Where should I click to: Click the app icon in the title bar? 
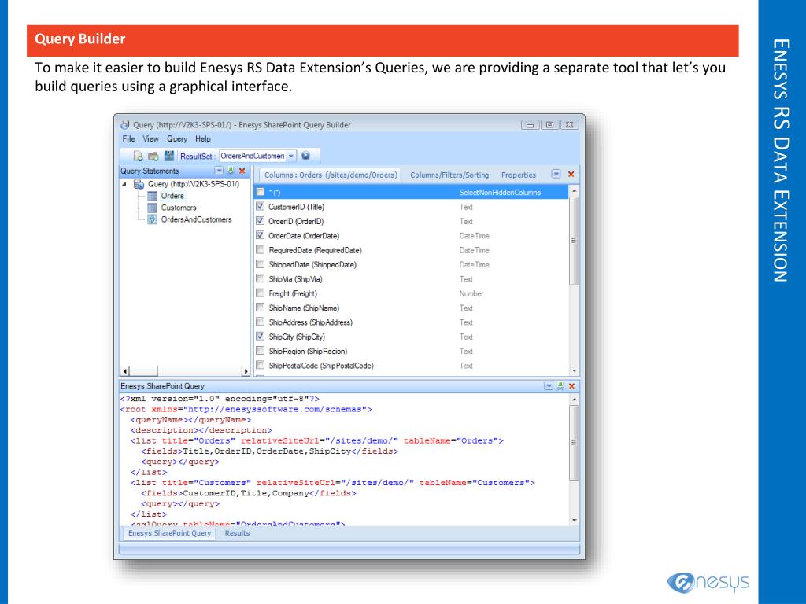click(x=125, y=125)
